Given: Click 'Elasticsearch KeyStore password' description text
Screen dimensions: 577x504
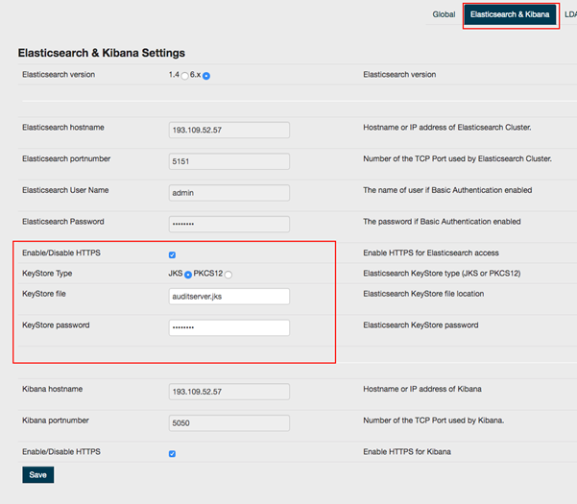Looking at the screenshot, I should click(x=421, y=325).
